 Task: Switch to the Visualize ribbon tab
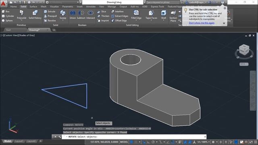[x=54, y=6]
